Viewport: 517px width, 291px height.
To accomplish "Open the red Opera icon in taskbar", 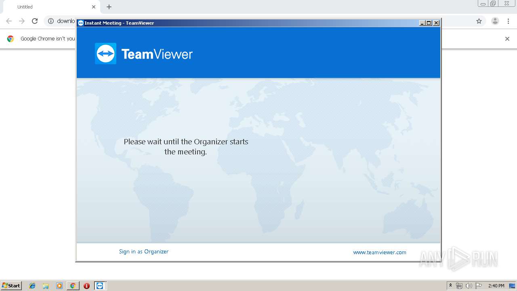I will (x=86, y=286).
